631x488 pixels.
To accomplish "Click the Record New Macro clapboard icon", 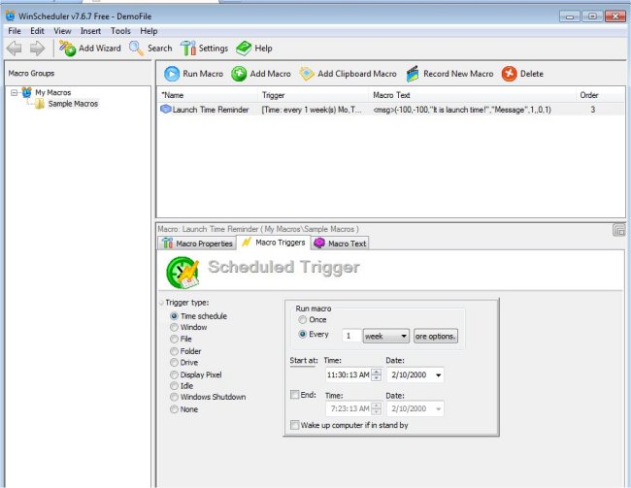I will (412, 74).
